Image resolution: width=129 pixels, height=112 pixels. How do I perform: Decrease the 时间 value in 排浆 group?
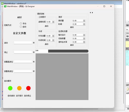pyautogui.click(x=84, y=25)
